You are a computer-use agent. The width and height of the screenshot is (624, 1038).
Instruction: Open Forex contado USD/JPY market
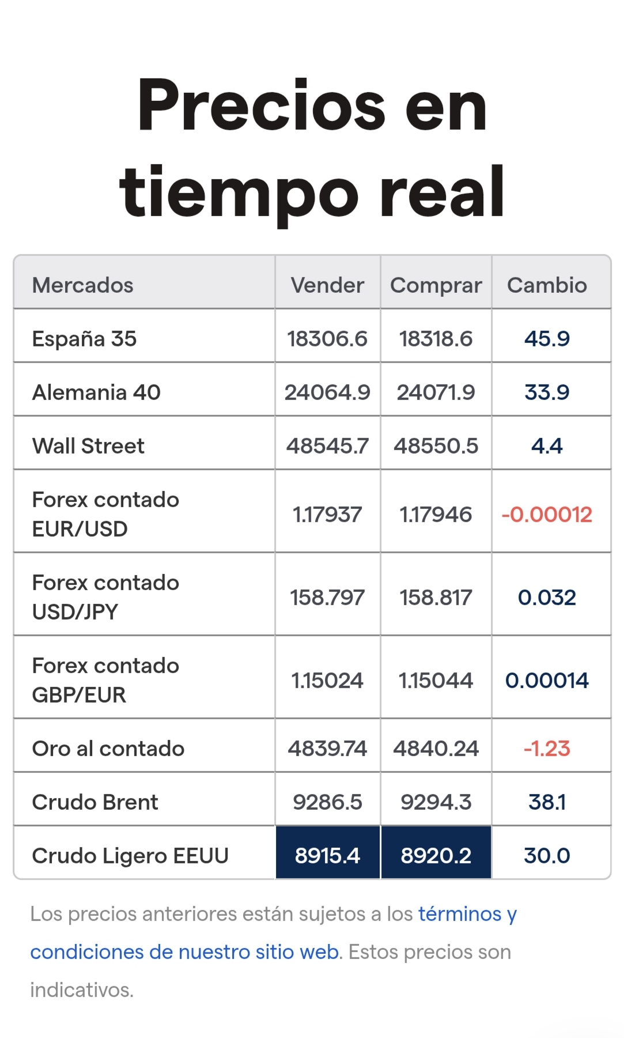click(x=105, y=597)
